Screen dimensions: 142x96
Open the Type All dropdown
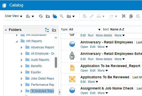tap(85, 29)
